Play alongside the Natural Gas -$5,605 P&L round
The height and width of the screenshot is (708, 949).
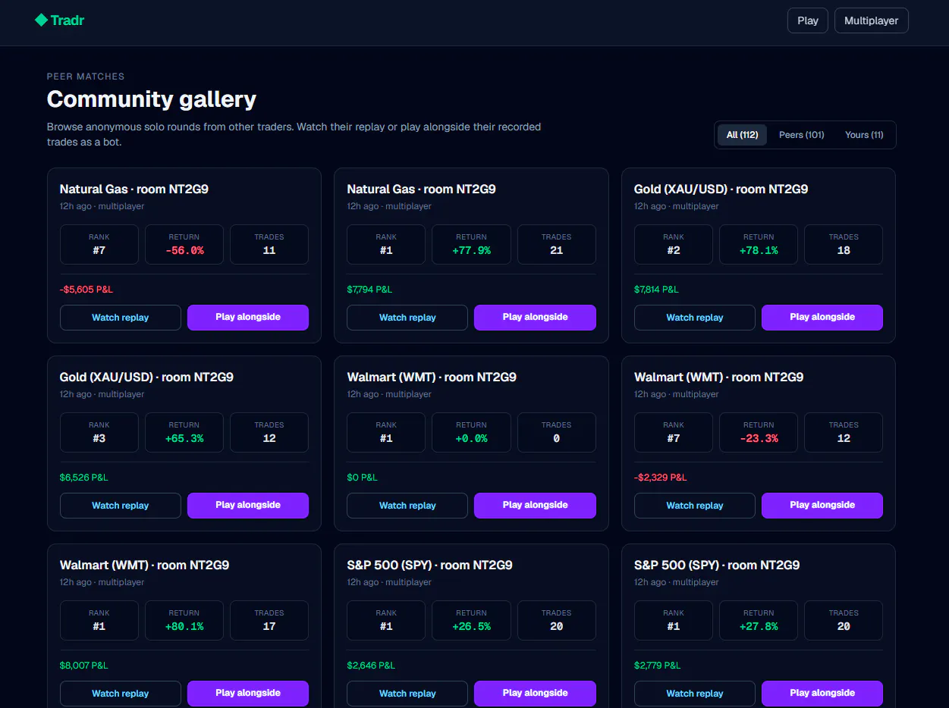(x=248, y=318)
